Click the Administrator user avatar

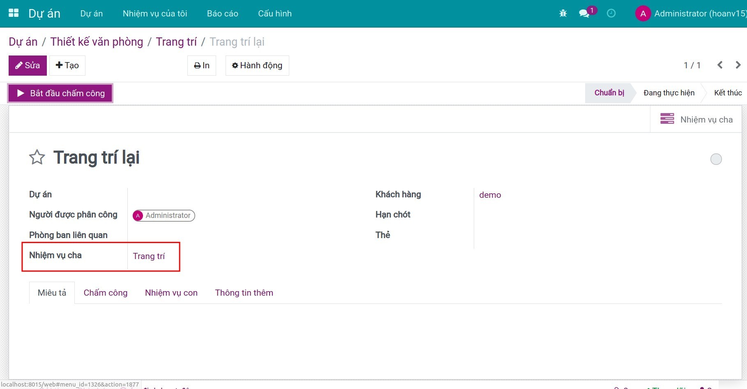click(x=643, y=14)
